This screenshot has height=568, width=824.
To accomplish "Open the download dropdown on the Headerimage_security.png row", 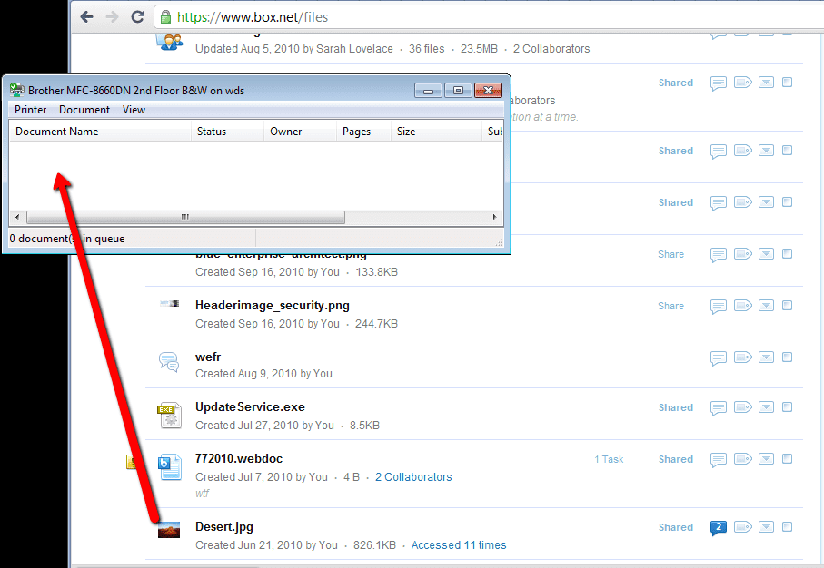I will pyautogui.click(x=766, y=306).
